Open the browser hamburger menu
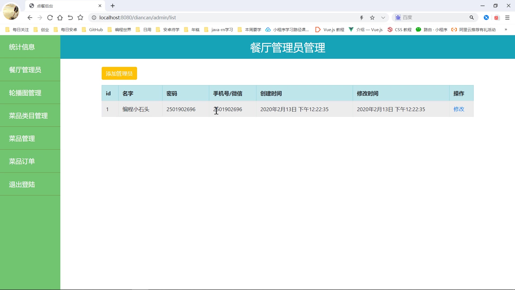515x290 pixels. (507, 18)
